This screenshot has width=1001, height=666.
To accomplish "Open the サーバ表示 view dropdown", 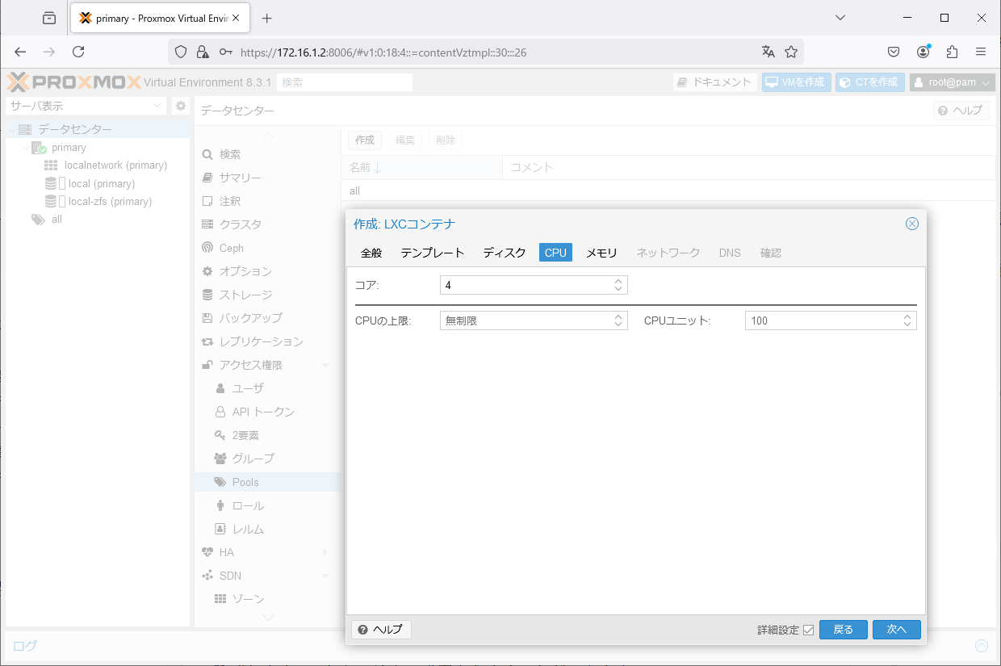I will (86, 106).
